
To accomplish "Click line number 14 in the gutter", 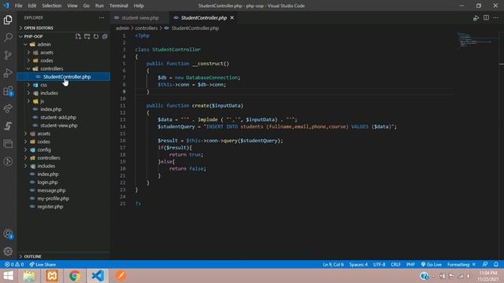I will (x=123, y=127).
